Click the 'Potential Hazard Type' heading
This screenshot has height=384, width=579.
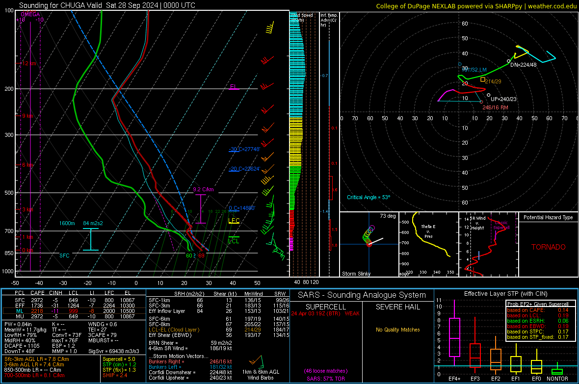click(x=549, y=217)
